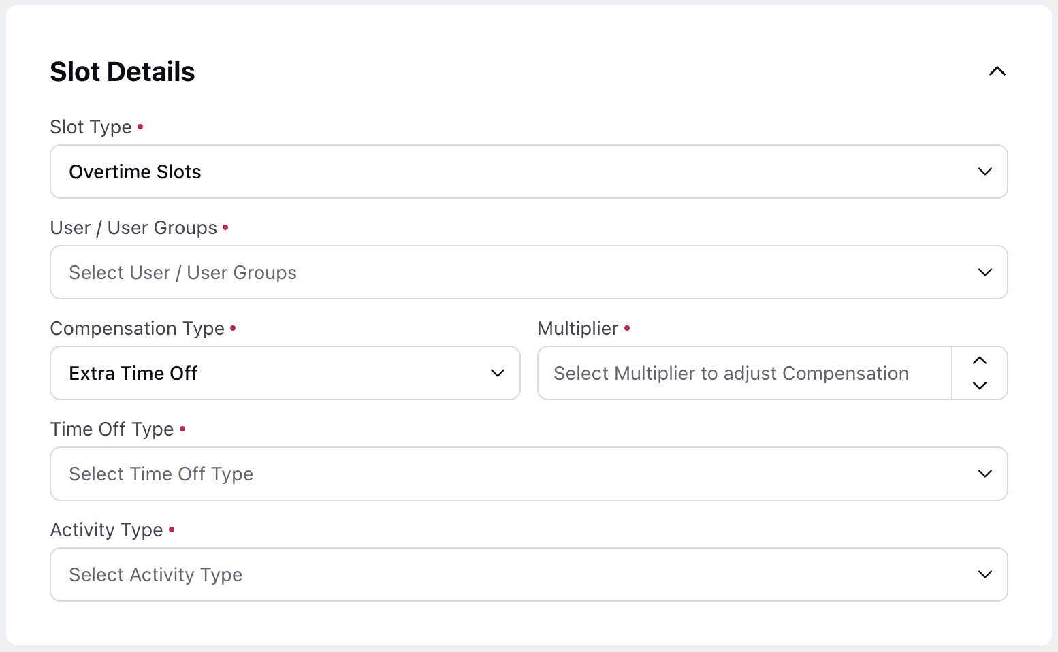Increase Multiplier with the up arrow
Viewport: 1058px width, 652px height.
pos(980,361)
